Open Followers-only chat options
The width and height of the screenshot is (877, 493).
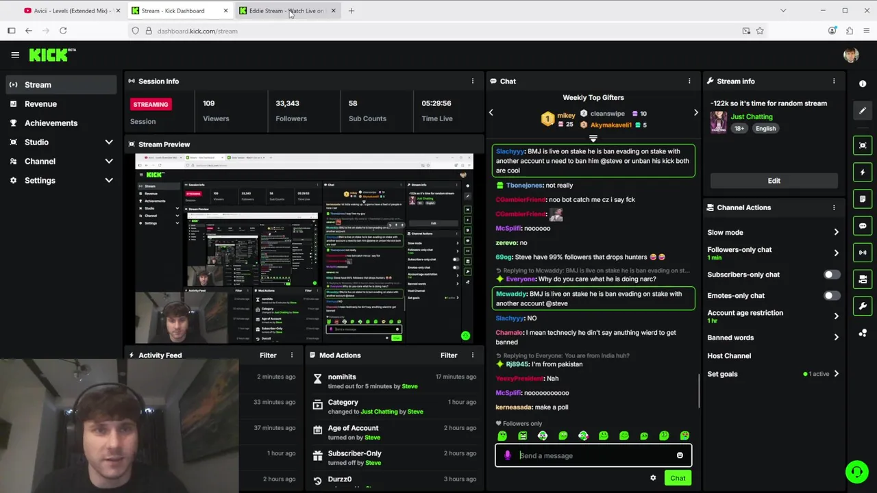click(x=774, y=253)
